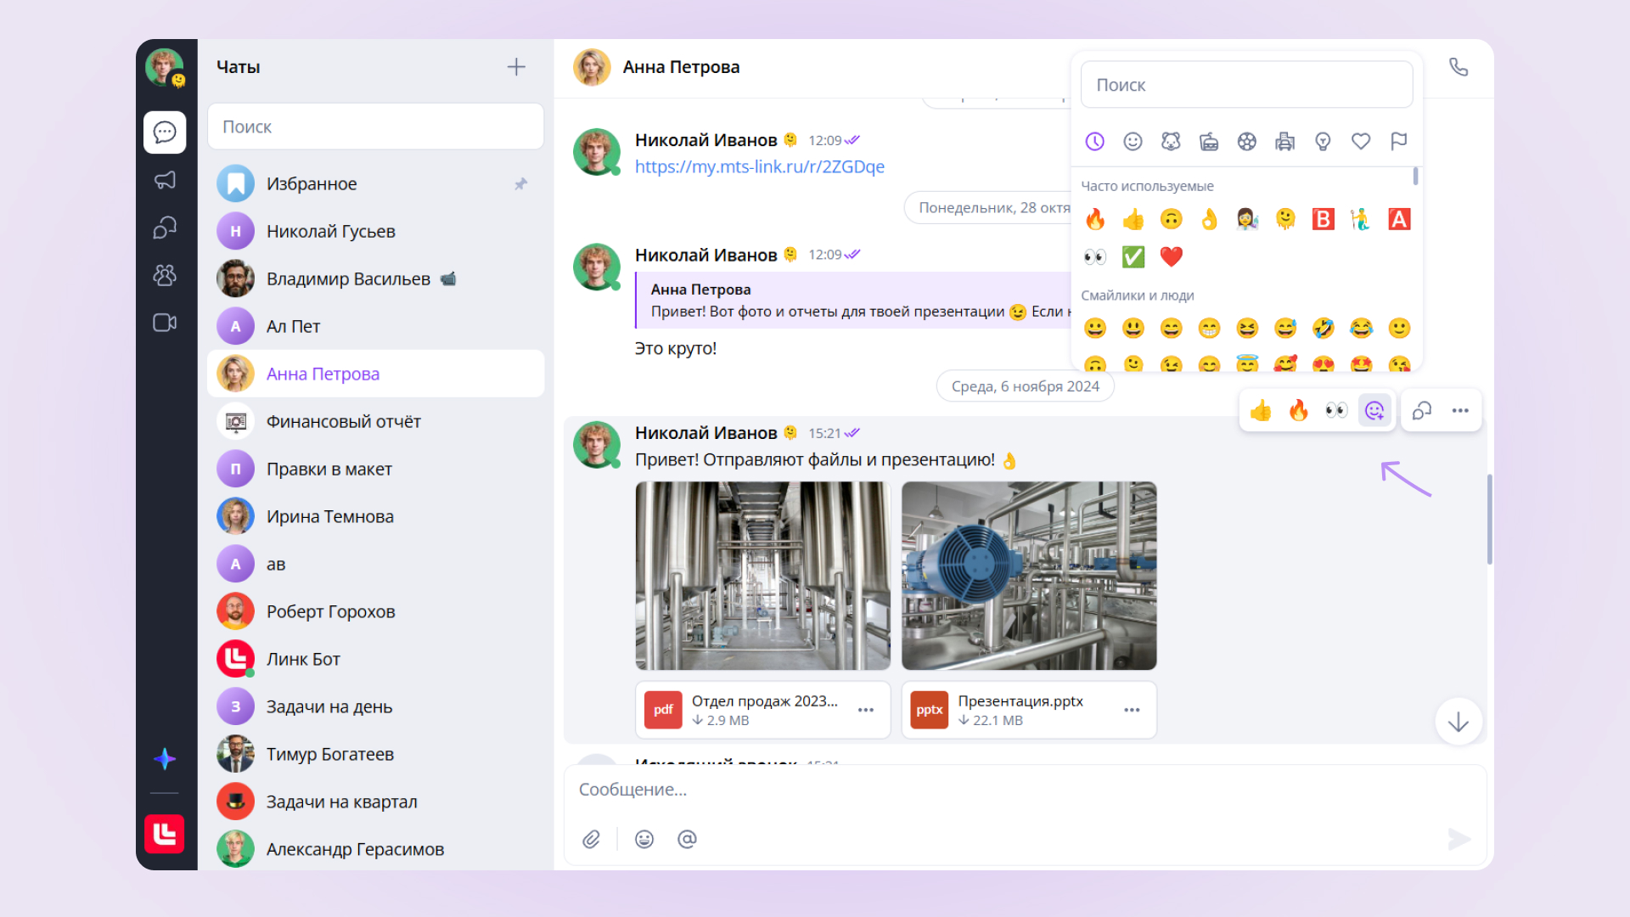Click the emoji search field
1630x917 pixels.
click(x=1246, y=85)
